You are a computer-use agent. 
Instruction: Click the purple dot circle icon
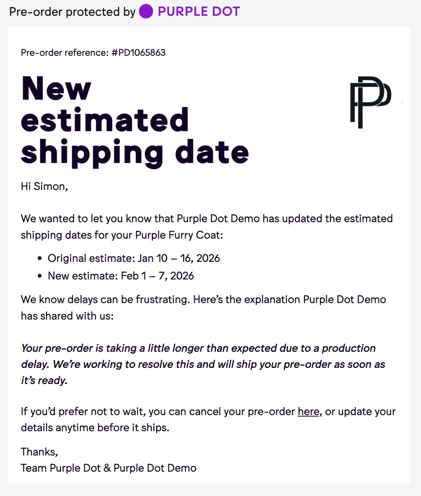click(x=146, y=12)
